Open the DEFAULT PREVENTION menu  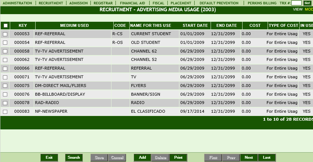[x=219, y=3]
